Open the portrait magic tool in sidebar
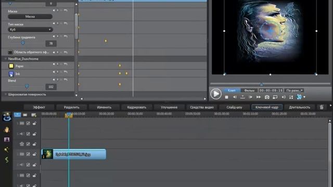The image size is (333, 187). [7, 140]
